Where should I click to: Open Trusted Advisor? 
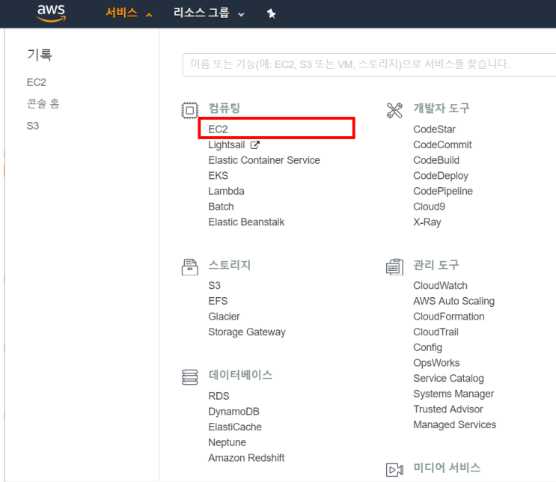(x=448, y=409)
